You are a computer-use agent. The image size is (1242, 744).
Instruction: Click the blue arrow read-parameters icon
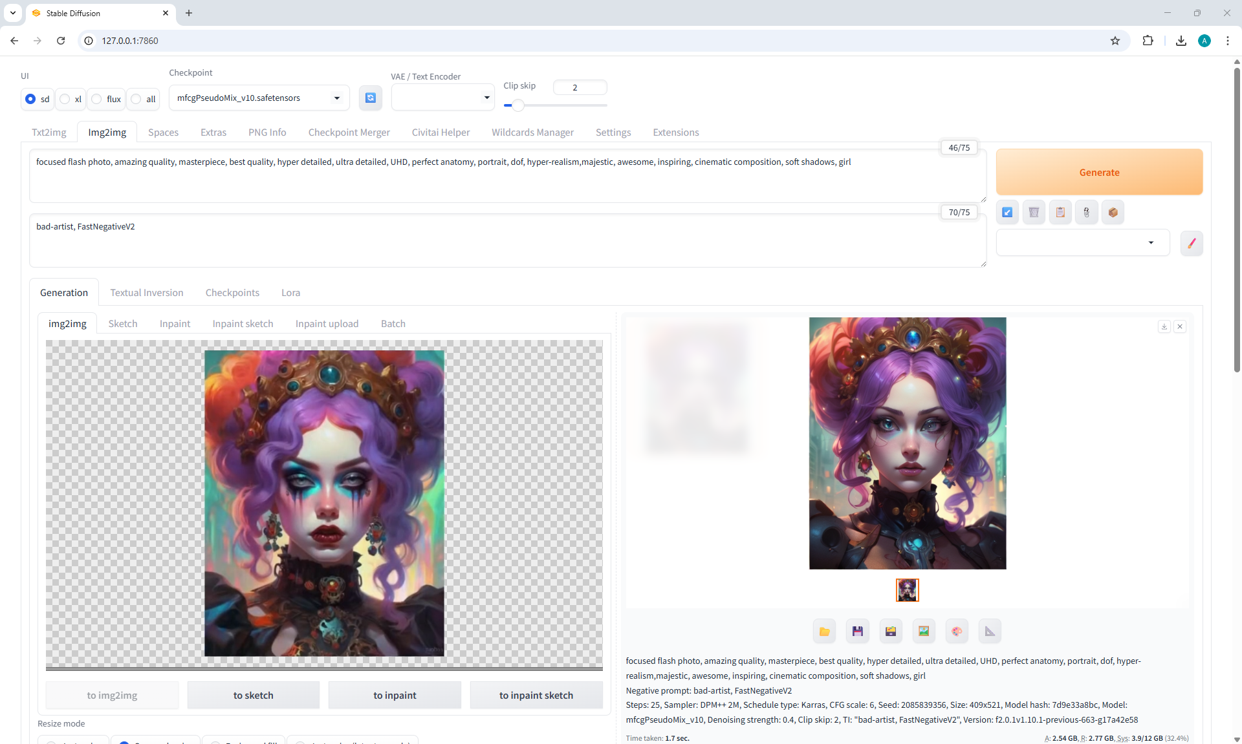click(1007, 212)
